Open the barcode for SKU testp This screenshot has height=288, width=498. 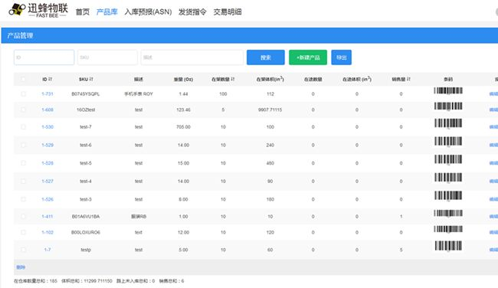448,247
